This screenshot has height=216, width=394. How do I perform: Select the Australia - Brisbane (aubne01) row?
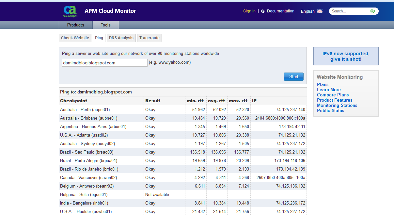pos(183,118)
